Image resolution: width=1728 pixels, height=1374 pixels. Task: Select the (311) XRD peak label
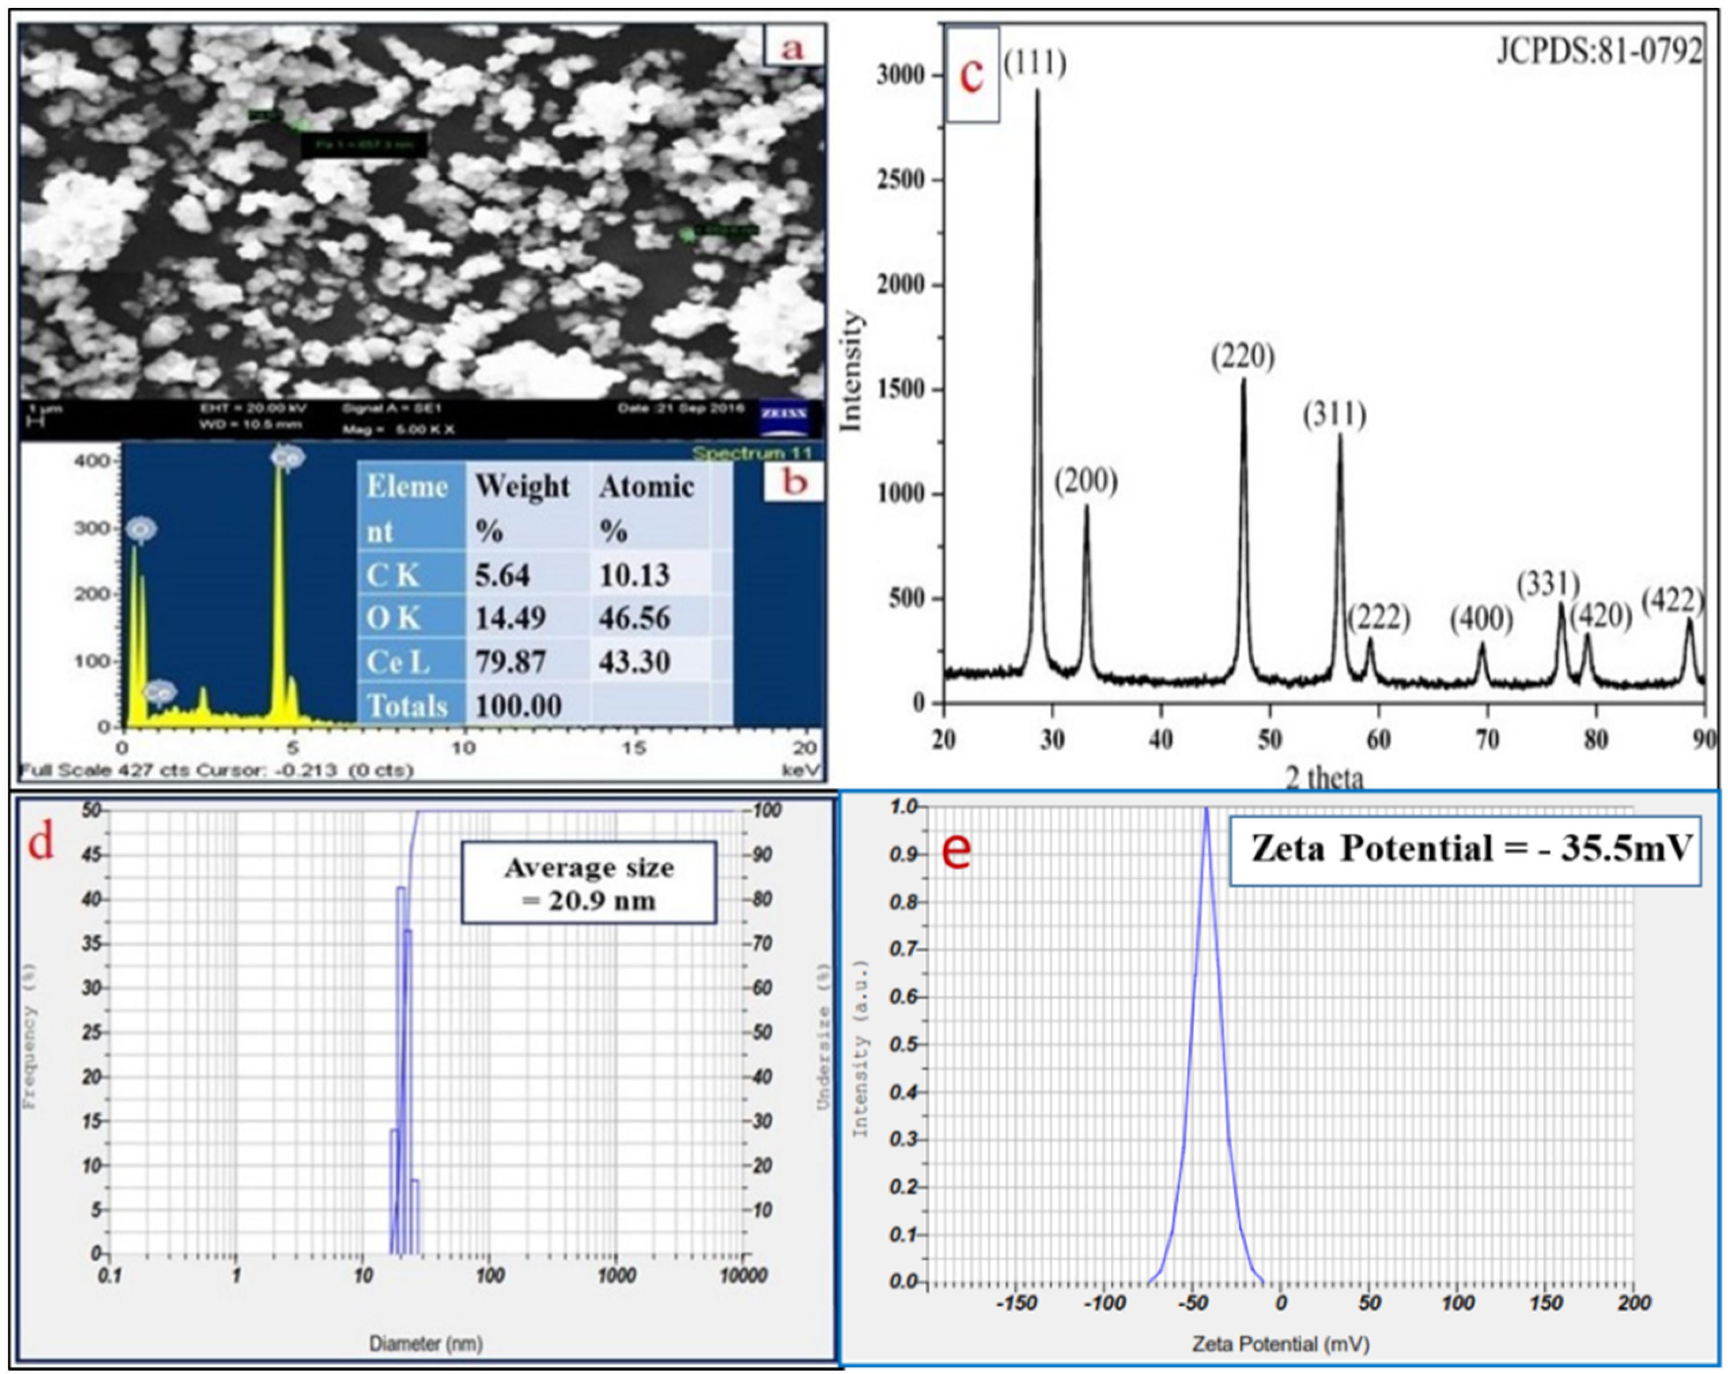(1334, 414)
